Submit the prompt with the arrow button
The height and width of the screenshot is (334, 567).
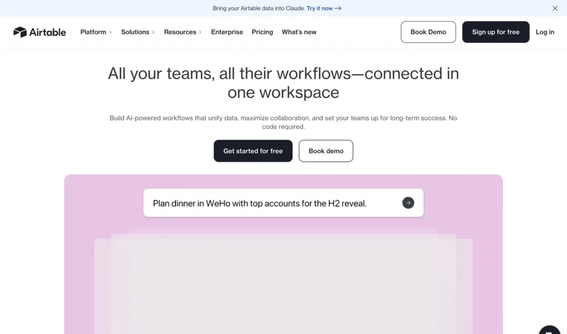coord(408,203)
